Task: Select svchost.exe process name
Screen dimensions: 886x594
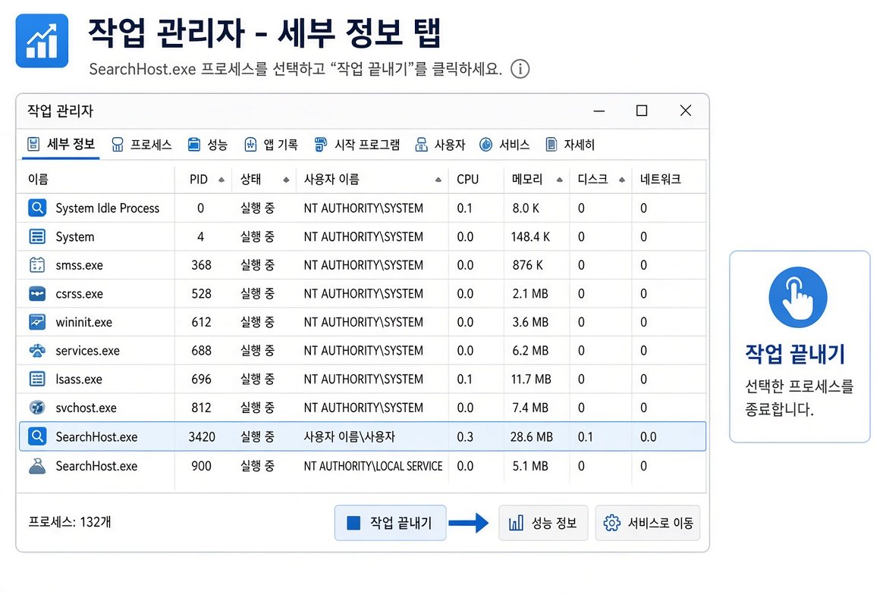Action: point(86,407)
